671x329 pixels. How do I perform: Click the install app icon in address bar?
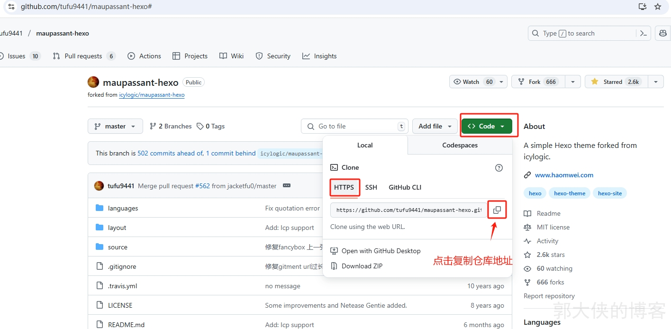[x=642, y=7]
